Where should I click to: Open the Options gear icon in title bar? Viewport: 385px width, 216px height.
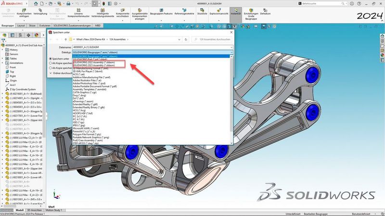115,4
